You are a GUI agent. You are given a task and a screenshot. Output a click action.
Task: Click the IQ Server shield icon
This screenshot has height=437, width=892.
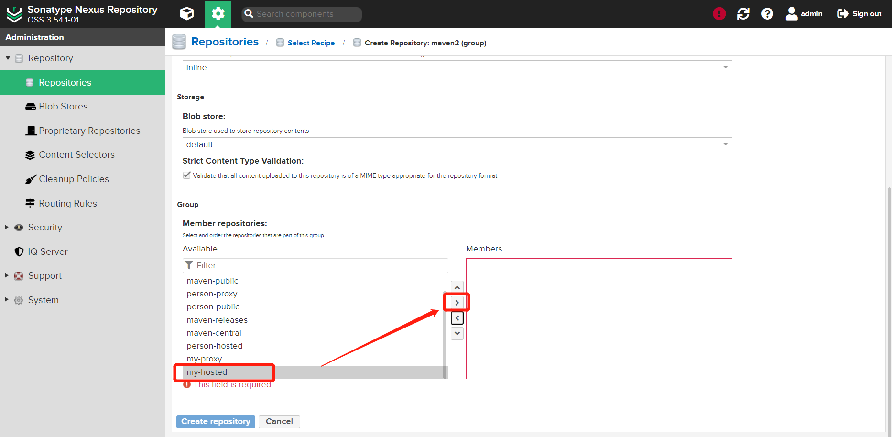(x=19, y=251)
